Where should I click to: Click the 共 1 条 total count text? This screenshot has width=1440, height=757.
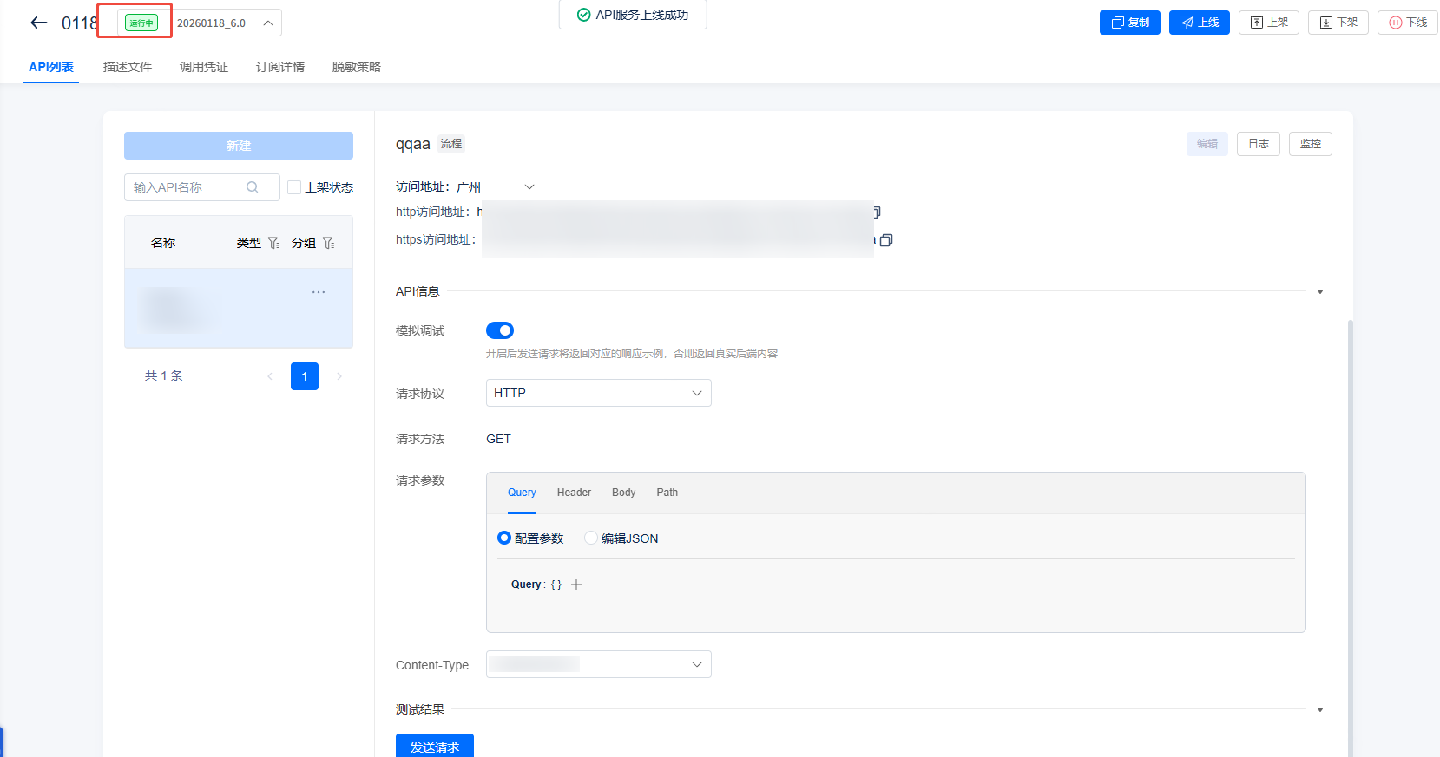[x=164, y=375]
